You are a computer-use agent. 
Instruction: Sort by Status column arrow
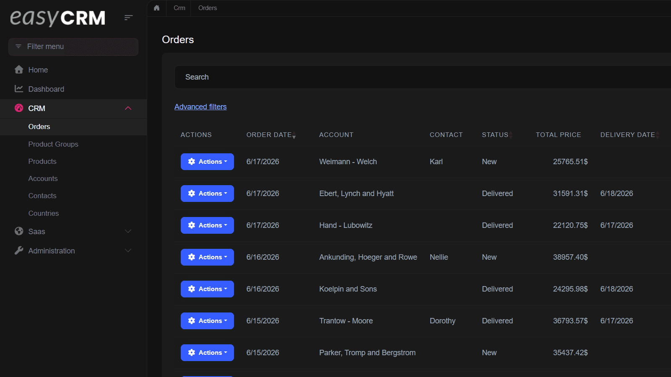[x=511, y=135]
